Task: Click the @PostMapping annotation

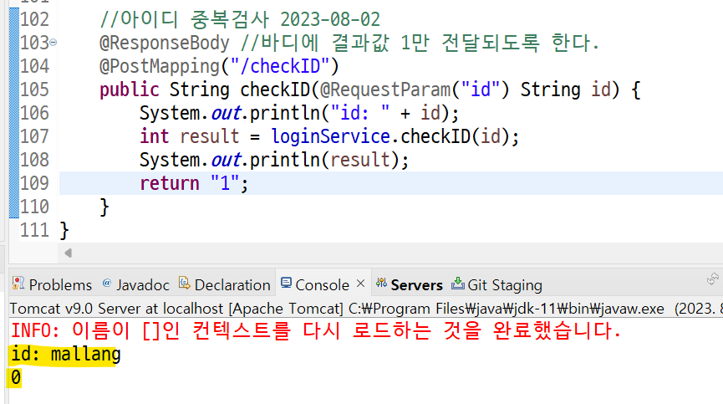Action: (x=159, y=66)
